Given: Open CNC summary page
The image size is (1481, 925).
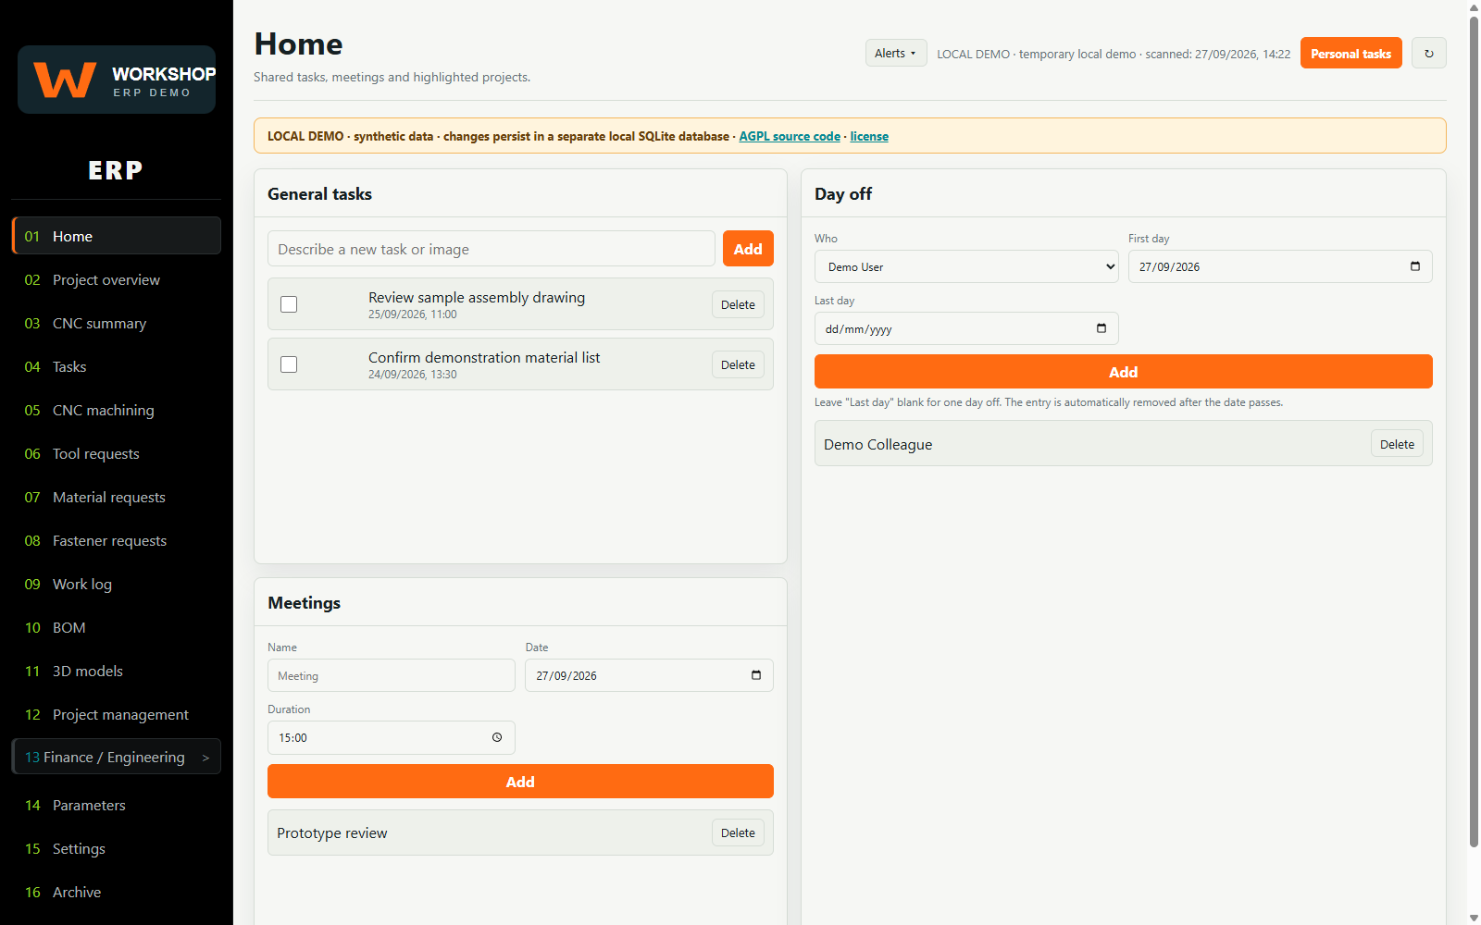Looking at the screenshot, I should (117, 323).
